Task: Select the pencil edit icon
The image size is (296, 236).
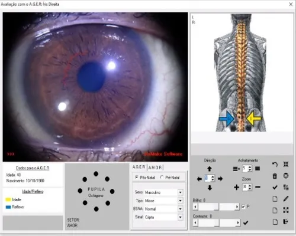Action: [286, 199]
